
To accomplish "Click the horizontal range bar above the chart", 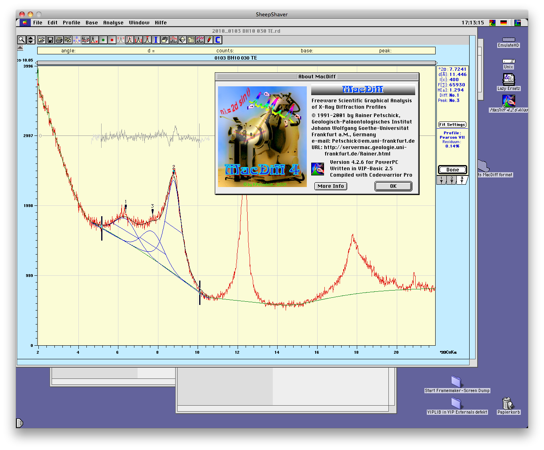I will [236, 63].
